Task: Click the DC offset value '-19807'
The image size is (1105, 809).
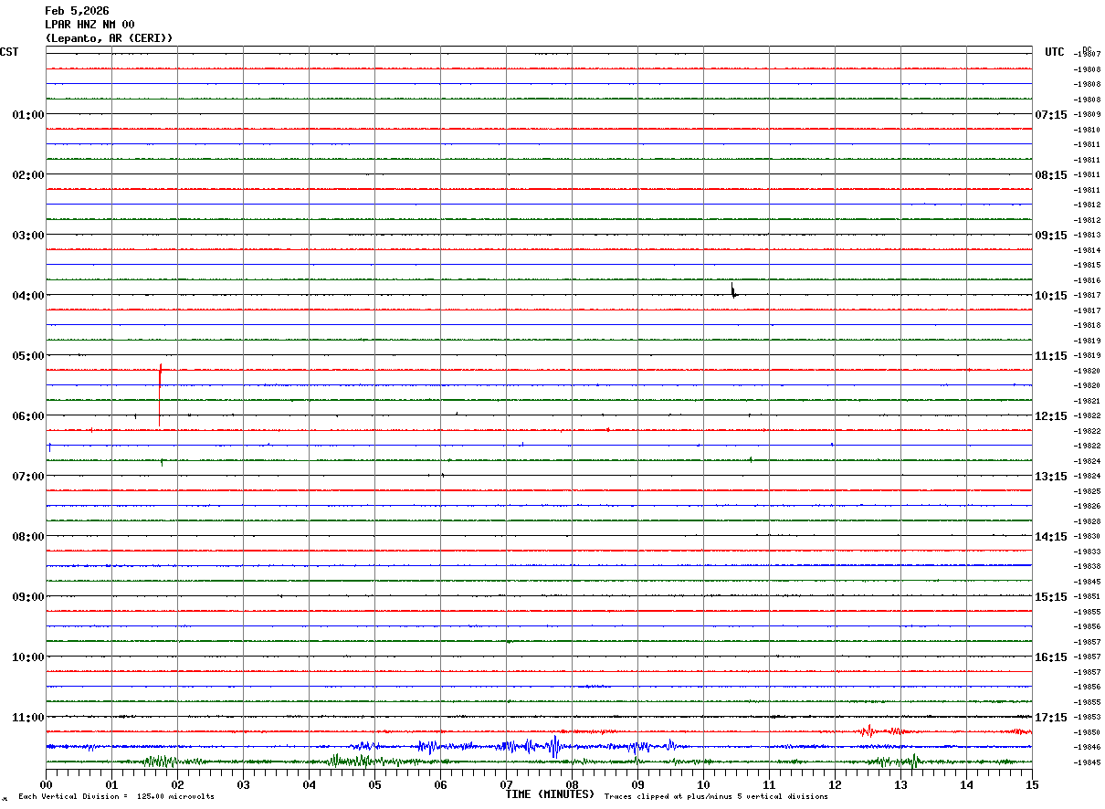Action: [1088, 55]
